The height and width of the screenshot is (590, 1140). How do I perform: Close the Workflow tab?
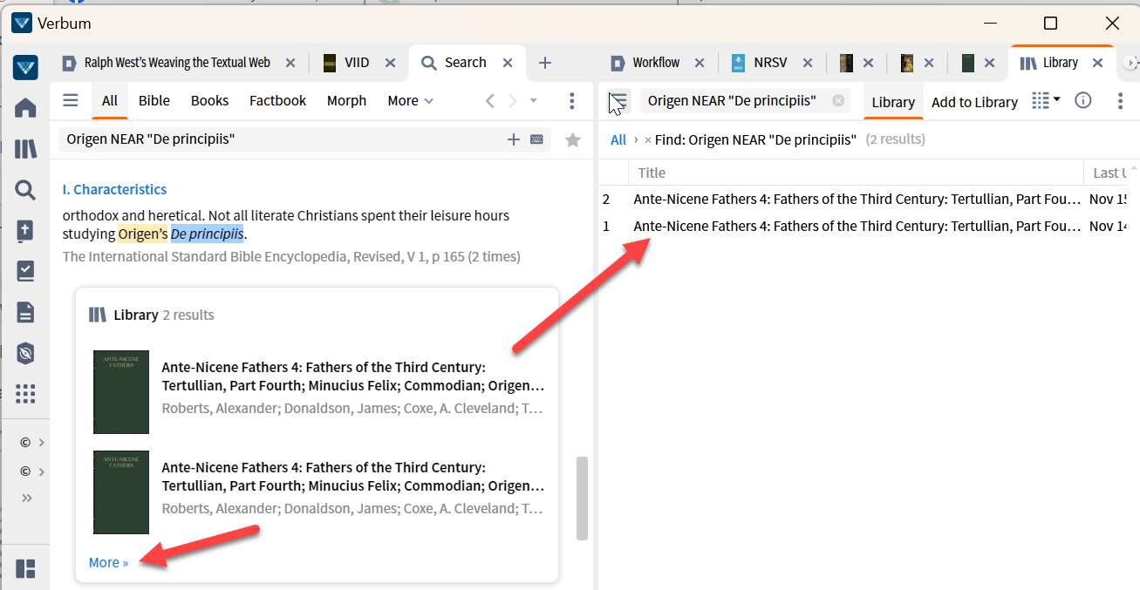click(700, 63)
